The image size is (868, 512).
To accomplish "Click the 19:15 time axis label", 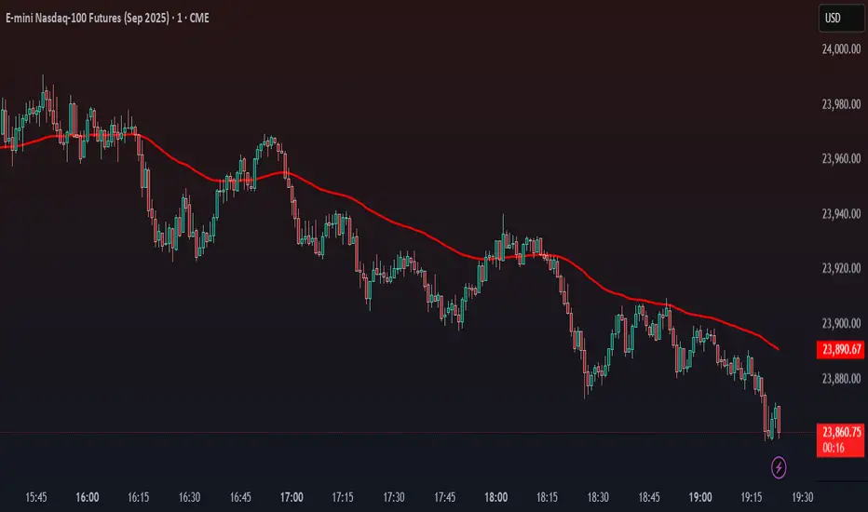I will point(752,497).
